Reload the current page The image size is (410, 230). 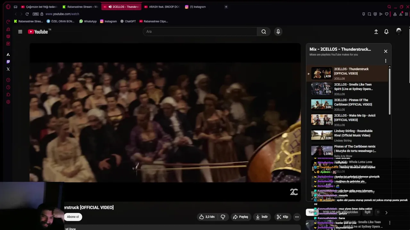[x=27, y=14]
